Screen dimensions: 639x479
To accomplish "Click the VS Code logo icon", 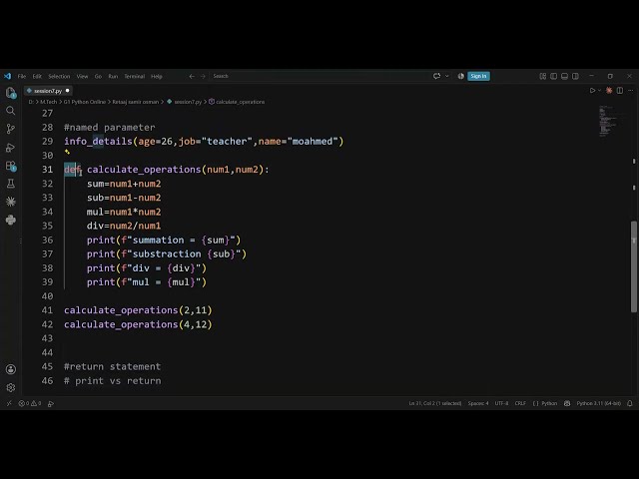I will point(7,76).
